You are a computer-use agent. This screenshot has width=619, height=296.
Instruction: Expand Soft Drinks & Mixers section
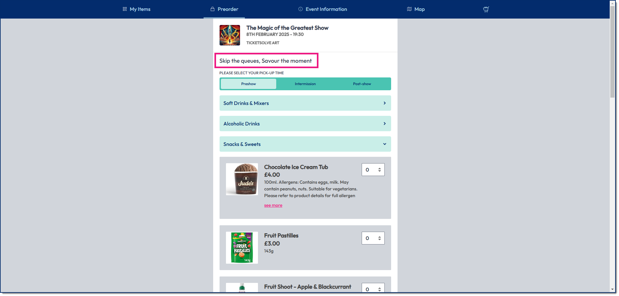[x=305, y=103]
